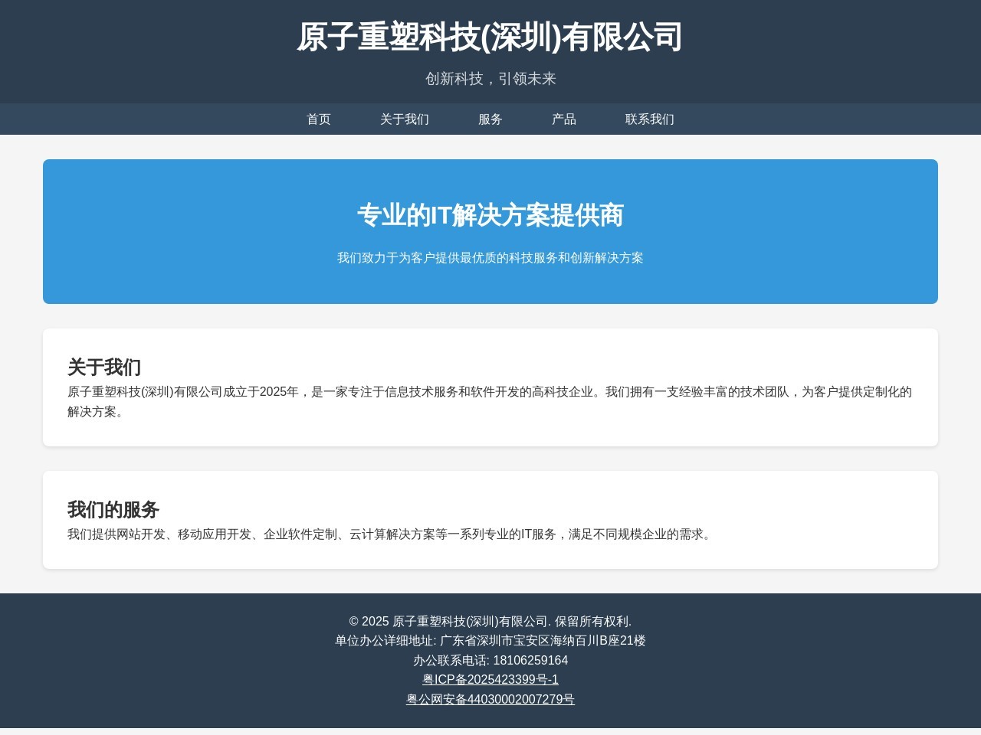Click the phone line 办公联系电话: 18106259164
981x735 pixels.
click(490, 661)
